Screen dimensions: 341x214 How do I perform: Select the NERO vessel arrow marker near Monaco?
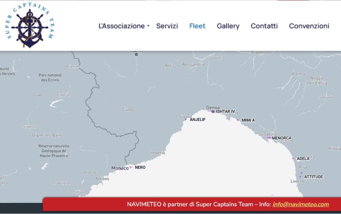(x=131, y=167)
